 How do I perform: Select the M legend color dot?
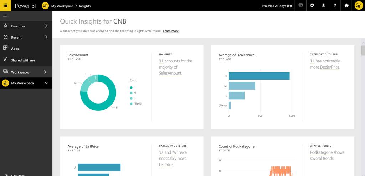tap(131, 93)
